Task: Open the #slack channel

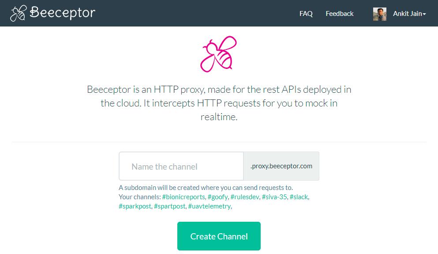Action: coord(299,197)
